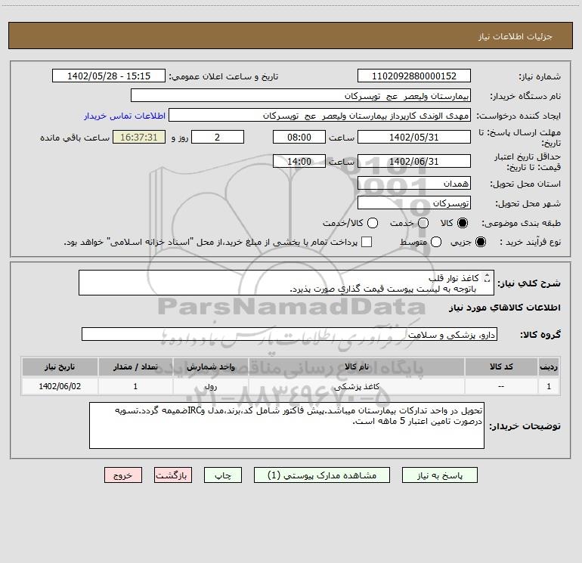The height and width of the screenshot is (563, 582).
Task: Click the goods group field دارو، پزشکی و سلامت
Action: (289, 334)
